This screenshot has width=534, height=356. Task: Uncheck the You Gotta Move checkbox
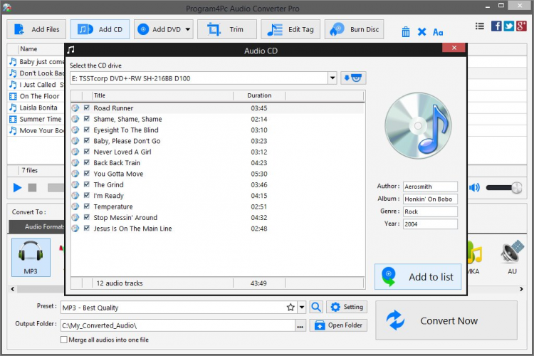(86, 174)
